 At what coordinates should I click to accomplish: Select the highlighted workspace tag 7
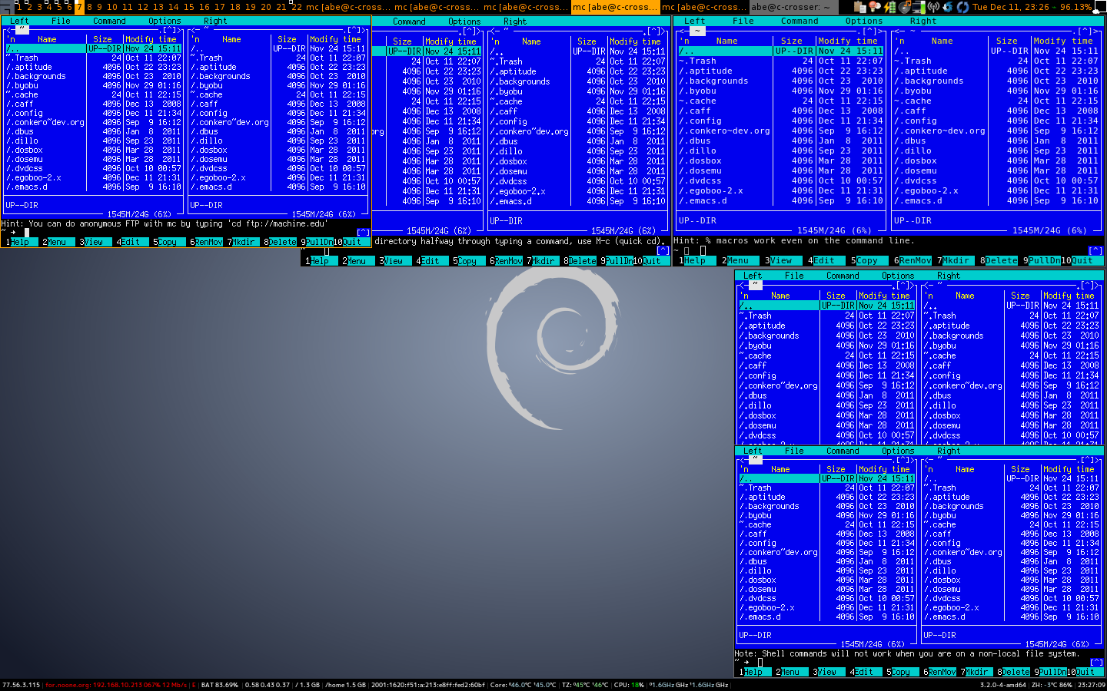(79, 7)
